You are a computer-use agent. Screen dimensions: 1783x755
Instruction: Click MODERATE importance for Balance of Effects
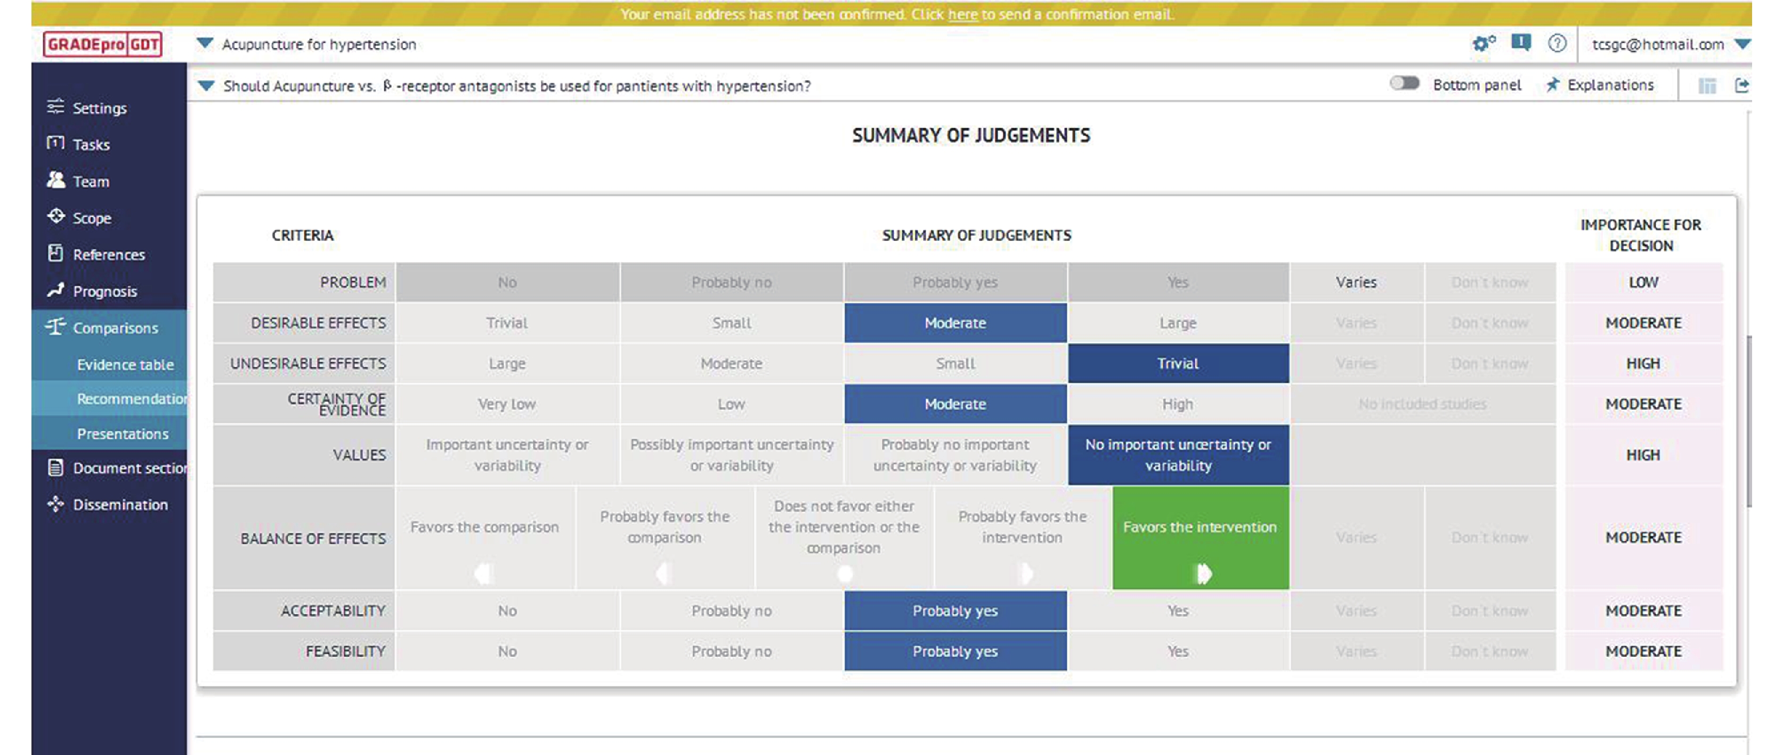click(x=1643, y=537)
